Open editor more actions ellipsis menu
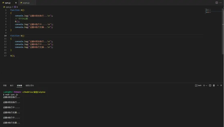Screen dimensions: 224x127 click(221, 3)
